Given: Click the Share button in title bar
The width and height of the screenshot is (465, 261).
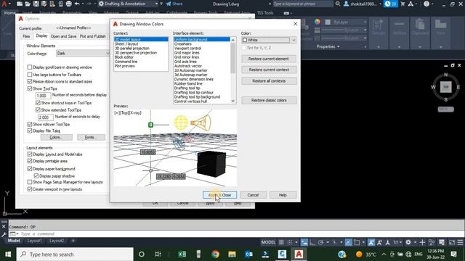Looking at the screenshot, I should tap(174, 4).
